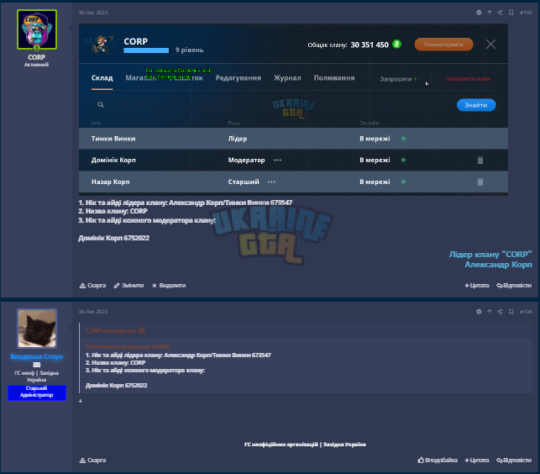Click the clan level progress bar

pyautogui.click(x=146, y=50)
